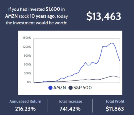Select the AMZN legend label
The image size is (134, 115).
(60, 88)
